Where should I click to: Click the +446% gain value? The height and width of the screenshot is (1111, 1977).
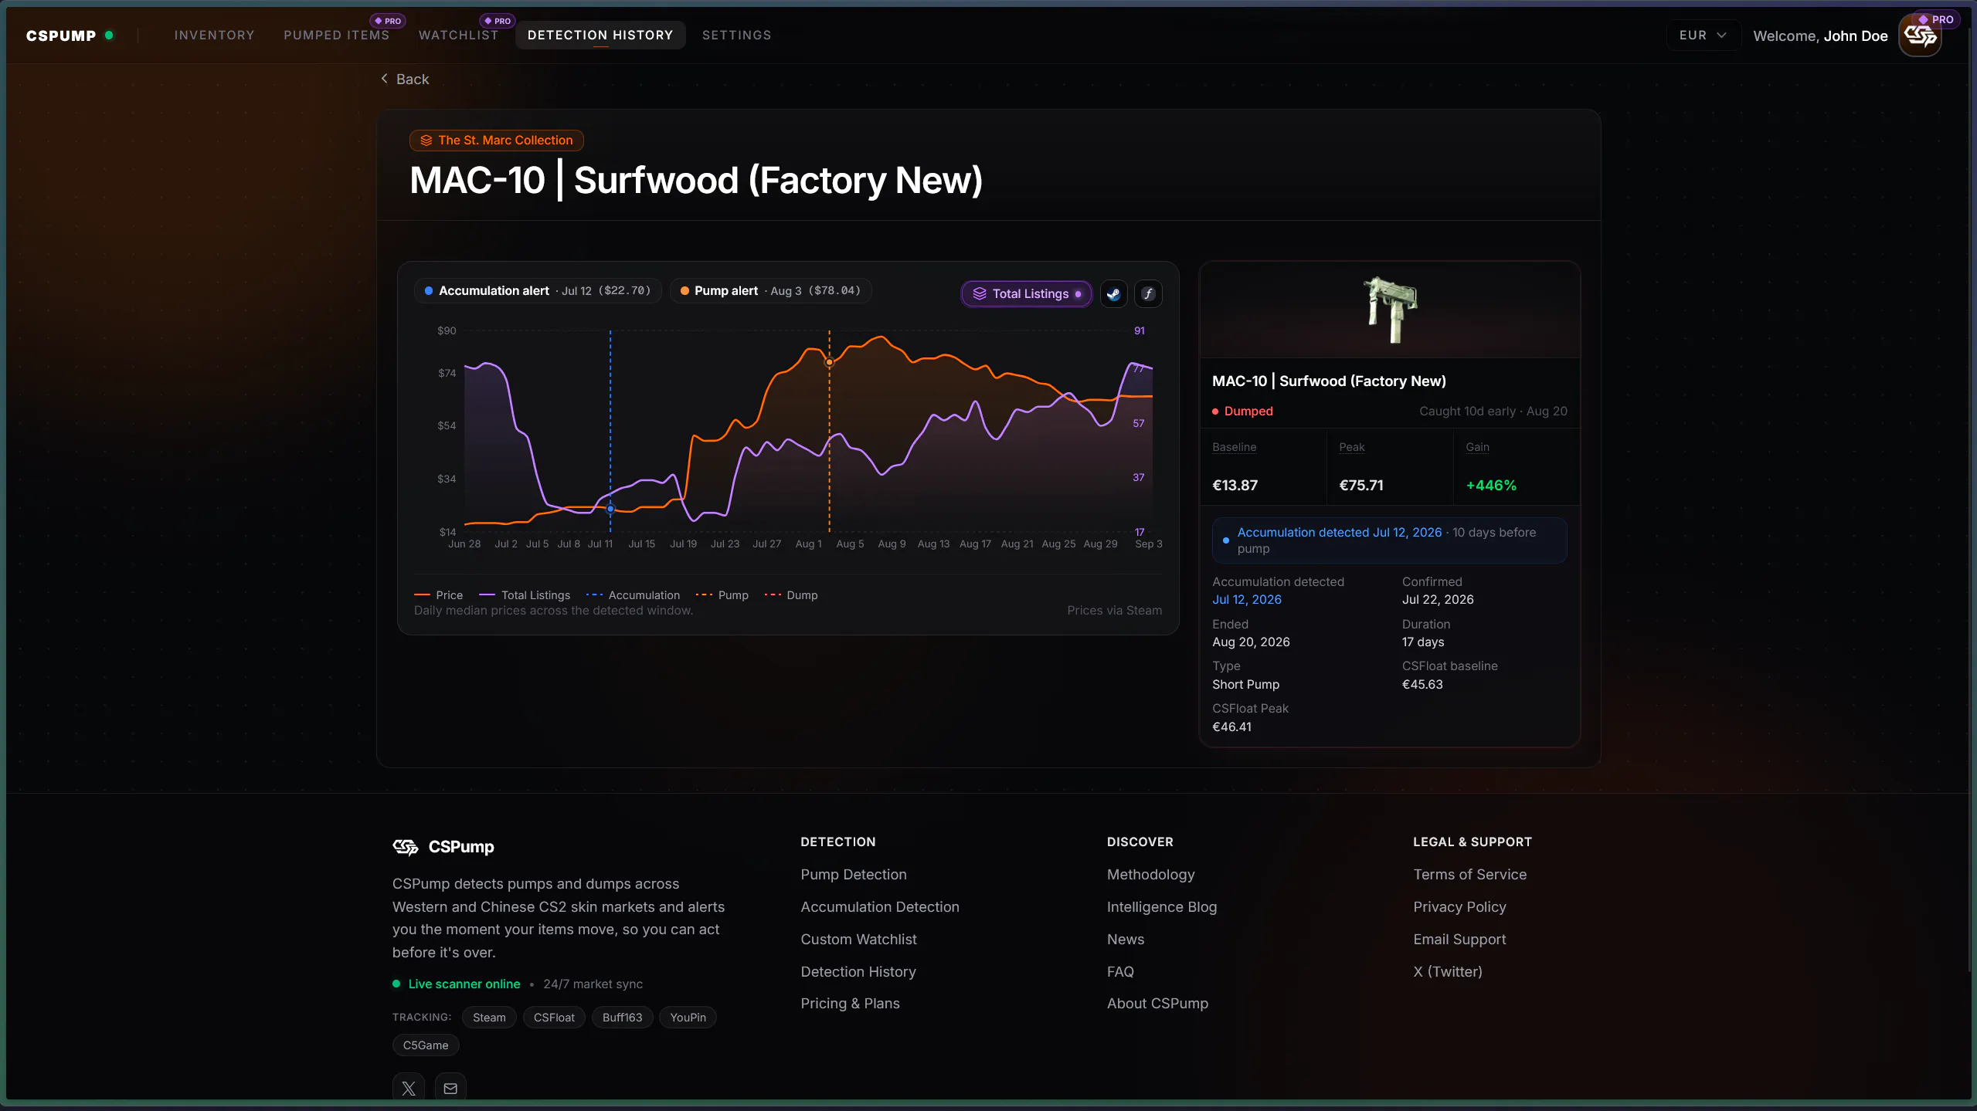(1491, 485)
